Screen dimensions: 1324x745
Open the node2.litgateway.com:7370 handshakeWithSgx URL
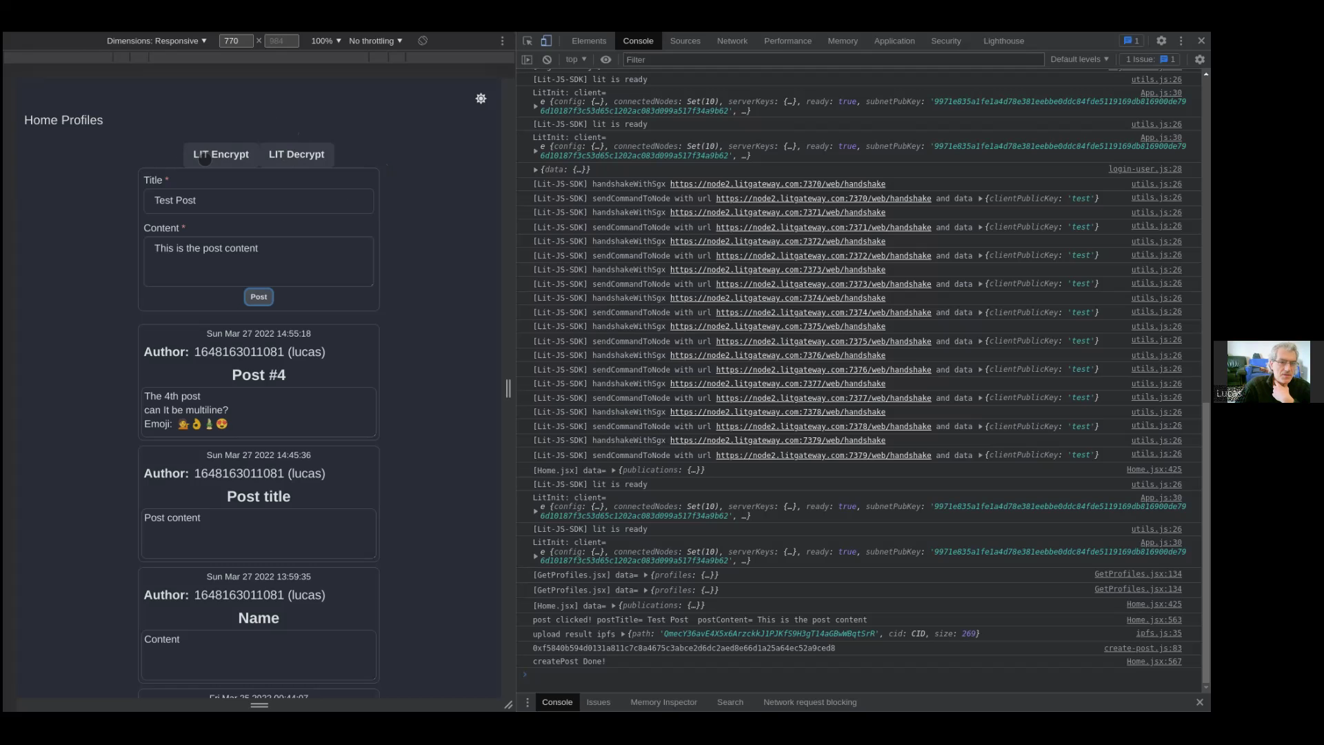(x=777, y=184)
